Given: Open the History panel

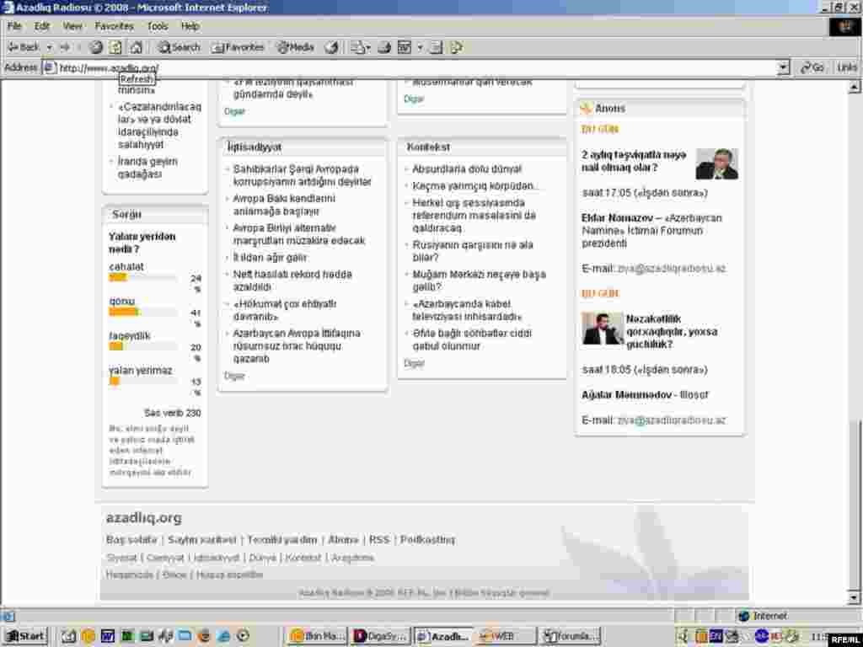Looking at the screenshot, I should click(x=331, y=47).
